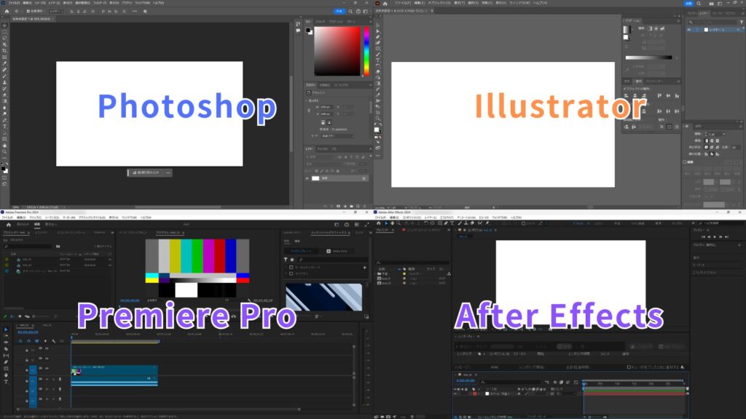Select the Crop tool in Photoshop

(5, 51)
